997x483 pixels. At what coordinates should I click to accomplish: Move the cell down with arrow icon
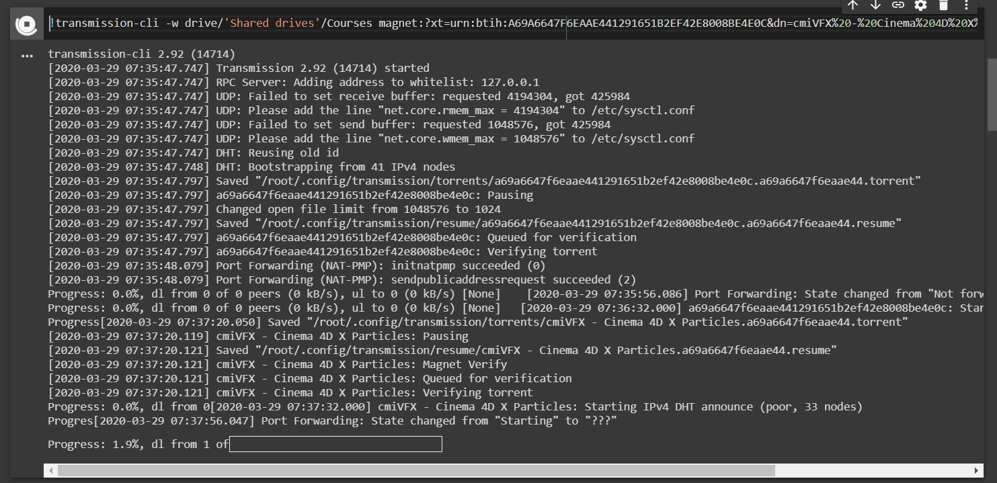pos(875,5)
